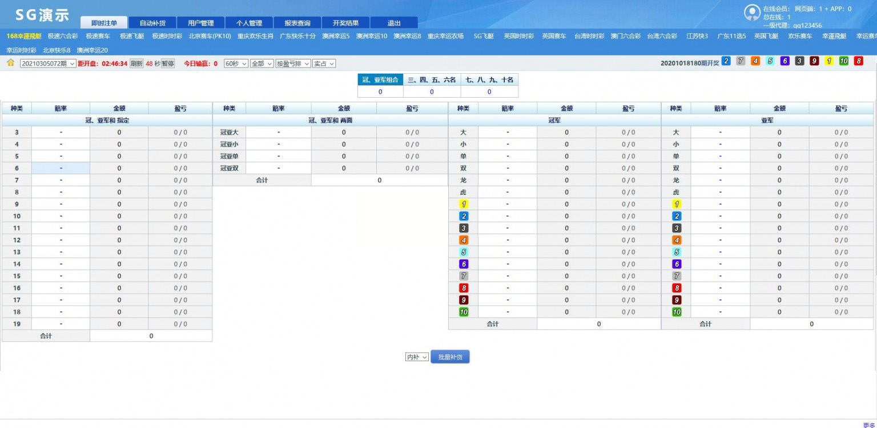Switch to 三、四、五、六名 tab
Viewport: 877px width, 428px height.
[x=432, y=80]
